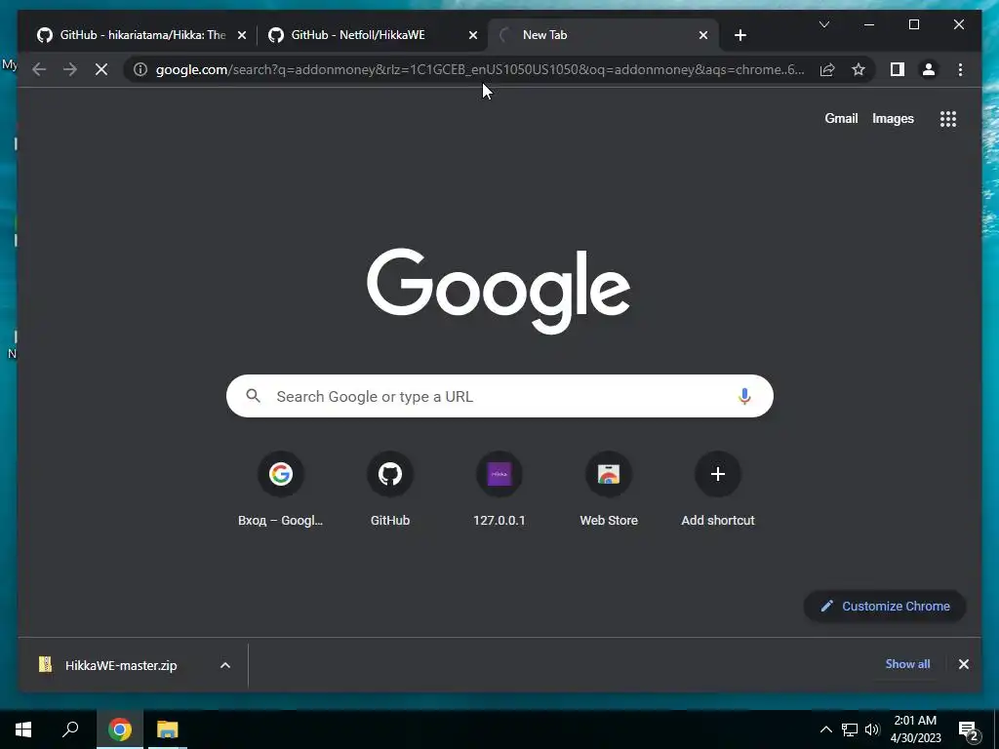The image size is (999, 749).
Task: Open Windows Start menu
Action: pyautogui.click(x=23, y=729)
